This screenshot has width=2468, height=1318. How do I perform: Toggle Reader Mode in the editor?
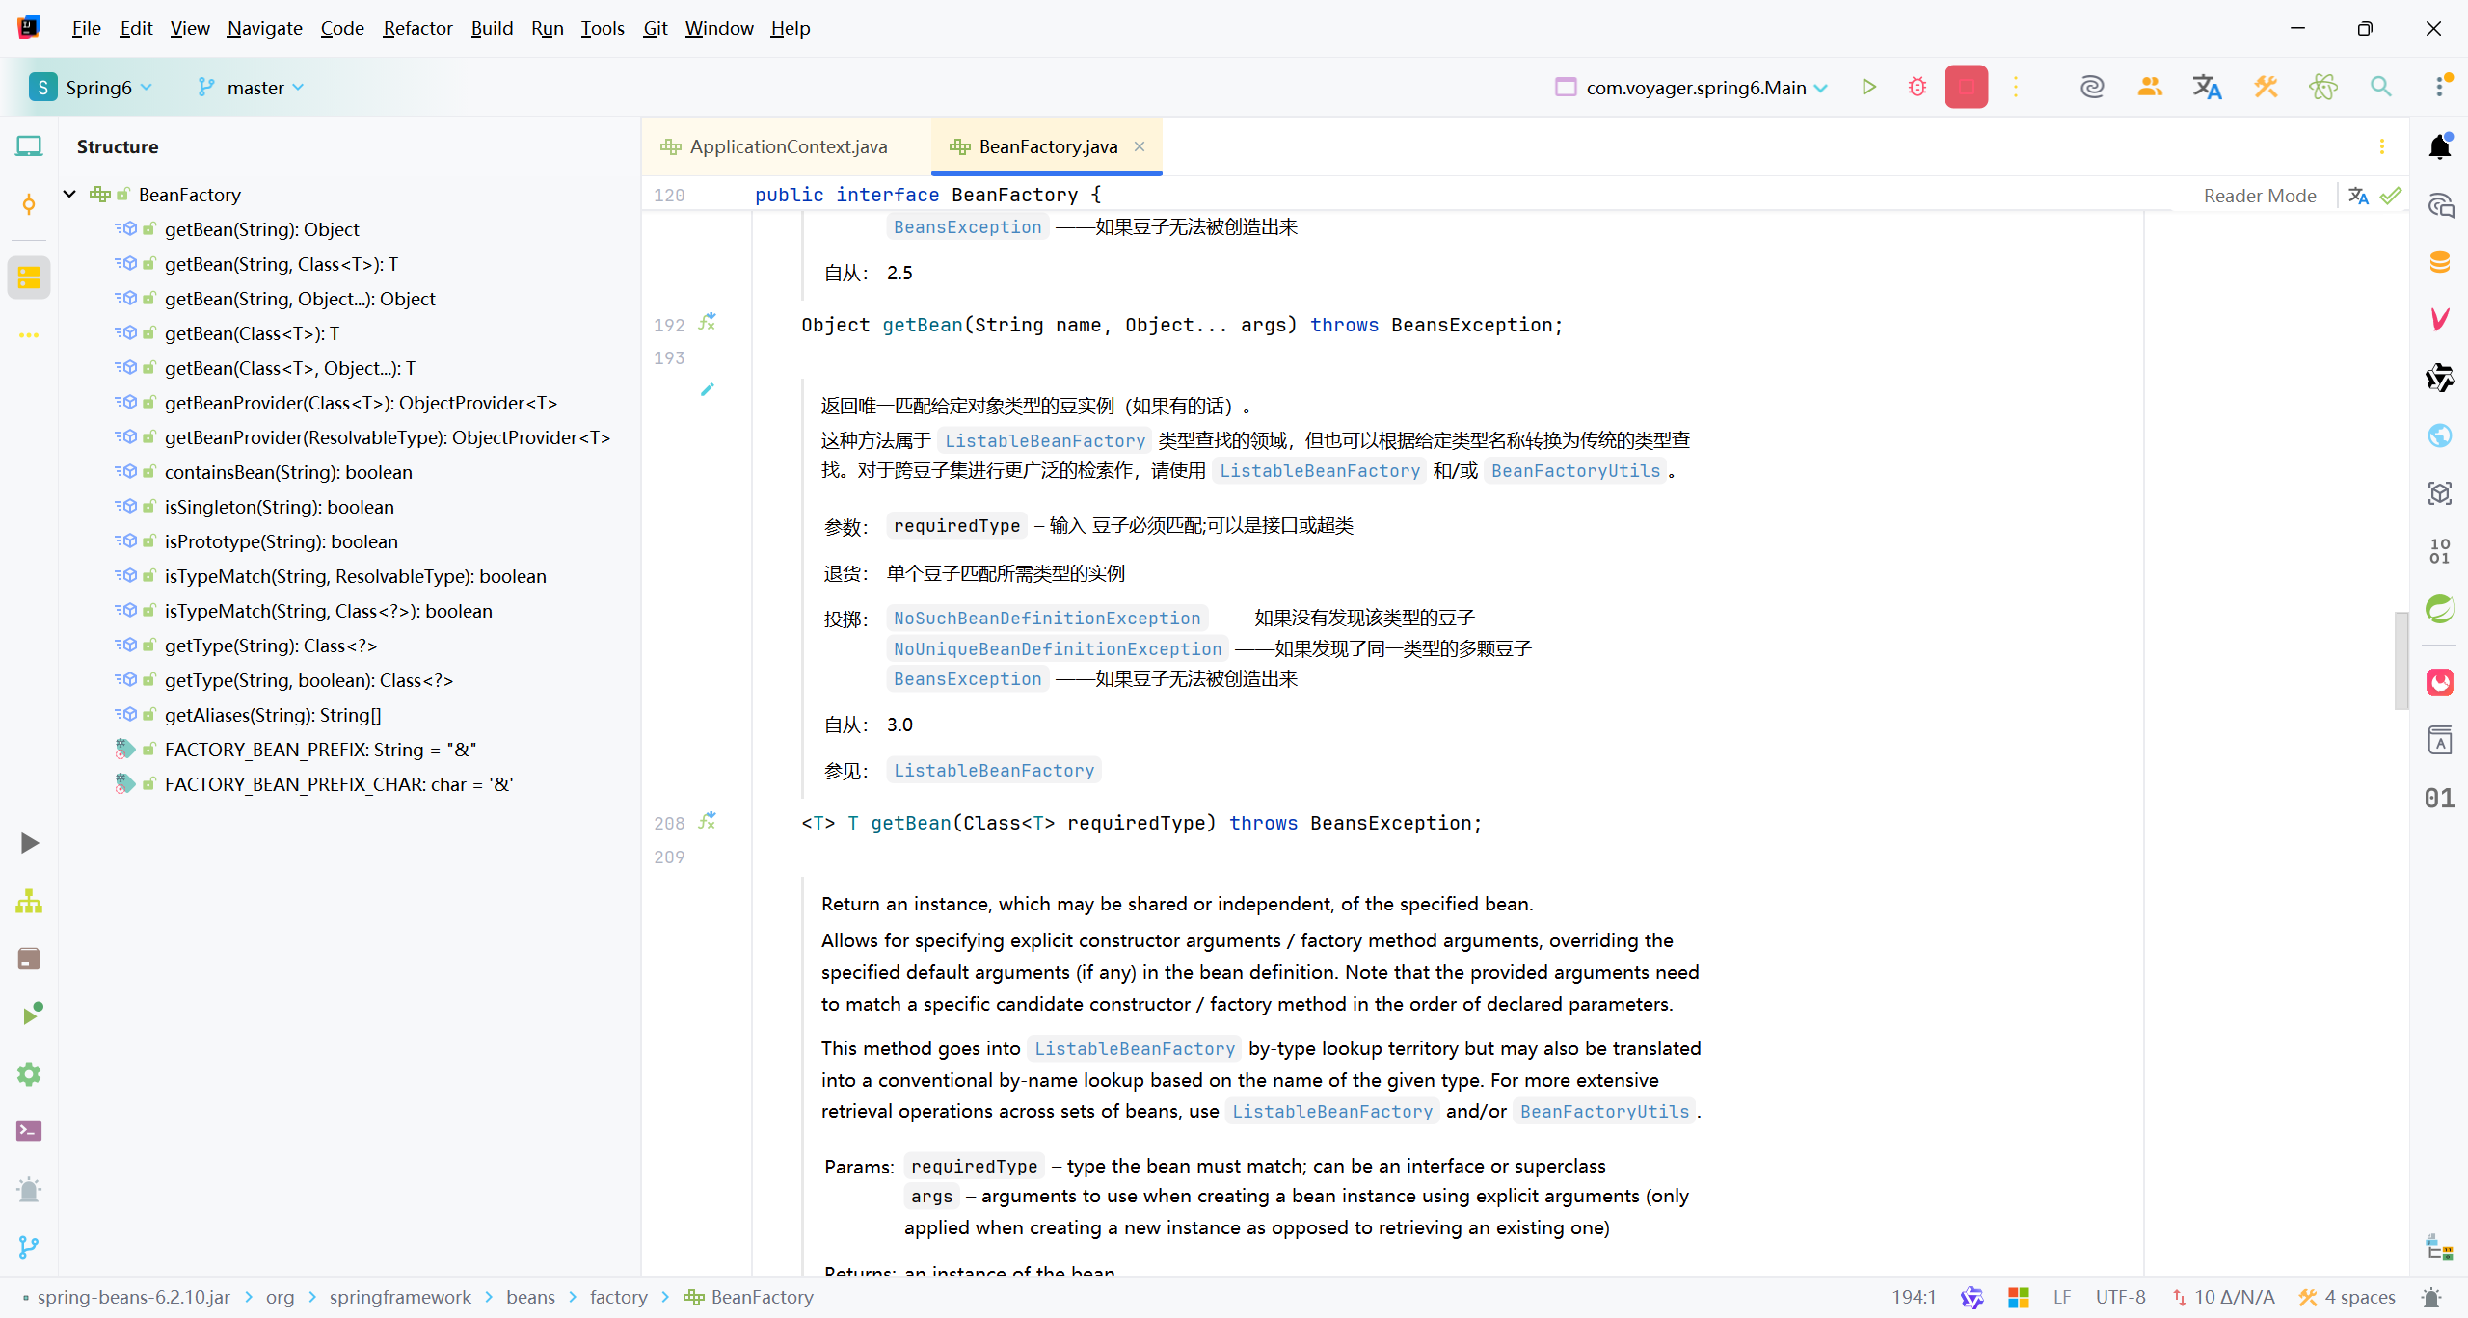[2259, 196]
